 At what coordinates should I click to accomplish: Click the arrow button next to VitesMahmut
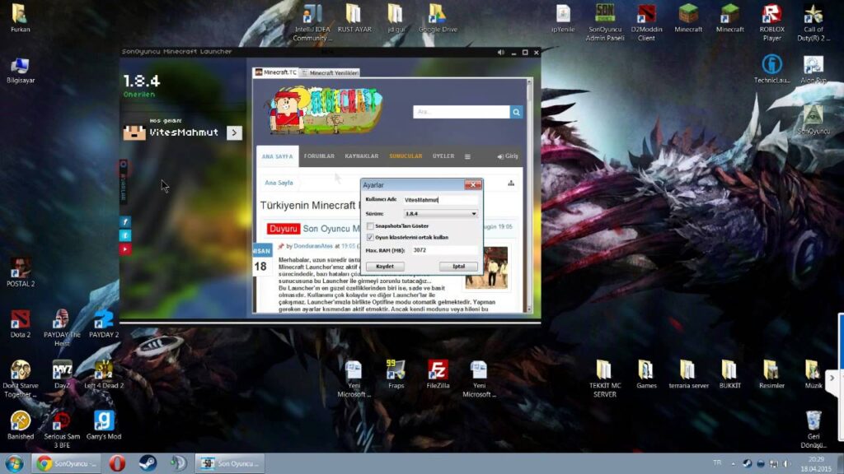point(234,132)
